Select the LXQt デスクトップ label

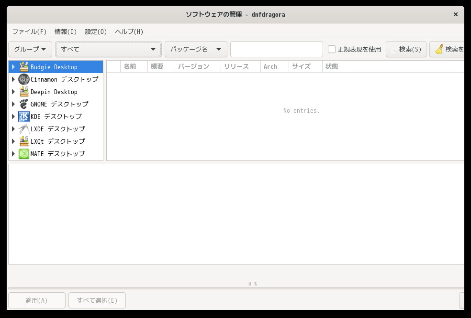(58, 141)
